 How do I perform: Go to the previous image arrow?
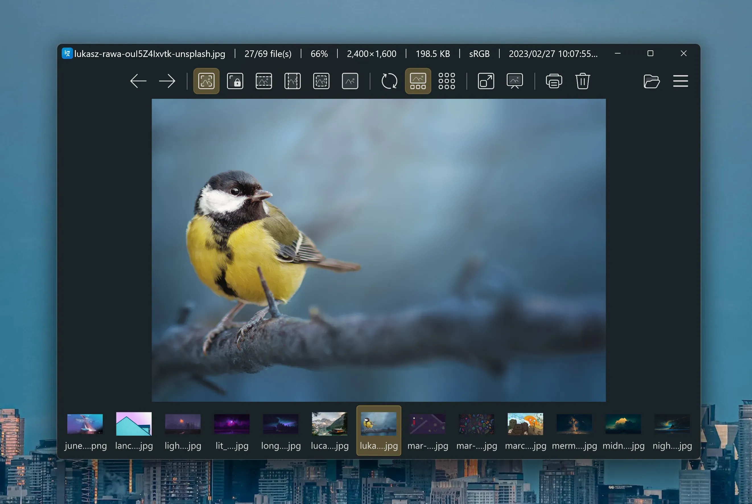pos(138,81)
